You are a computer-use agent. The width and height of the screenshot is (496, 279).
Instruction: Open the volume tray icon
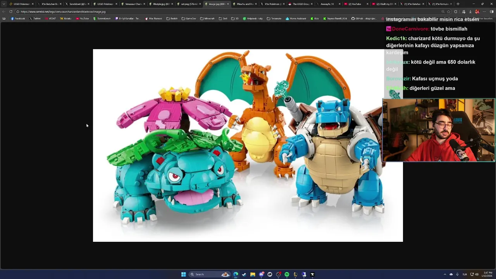477,274
